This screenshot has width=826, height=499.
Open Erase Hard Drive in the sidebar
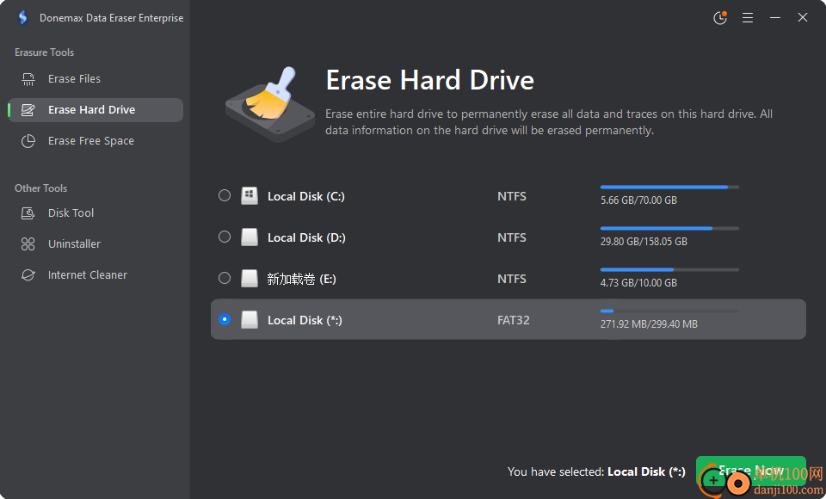[96, 109]
